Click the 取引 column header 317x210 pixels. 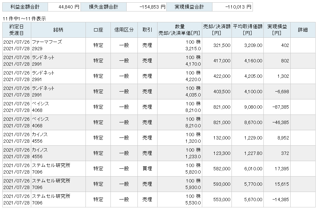(x=147, y=30)
